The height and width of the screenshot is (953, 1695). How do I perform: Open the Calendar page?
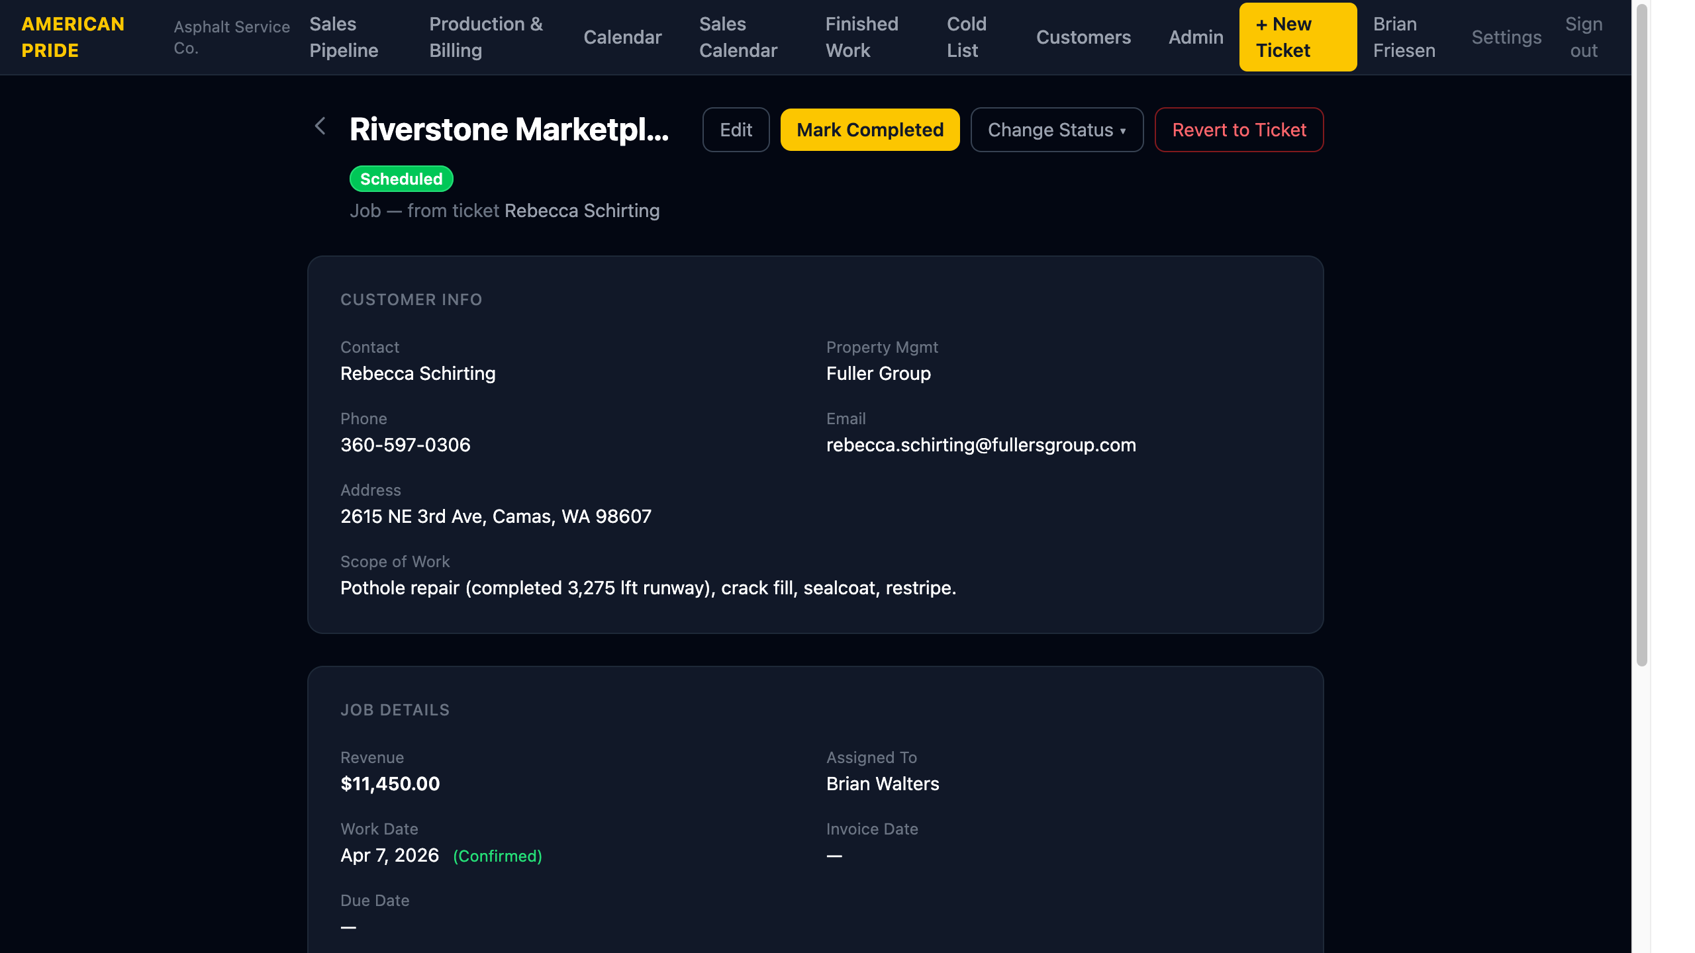point(622,37)
